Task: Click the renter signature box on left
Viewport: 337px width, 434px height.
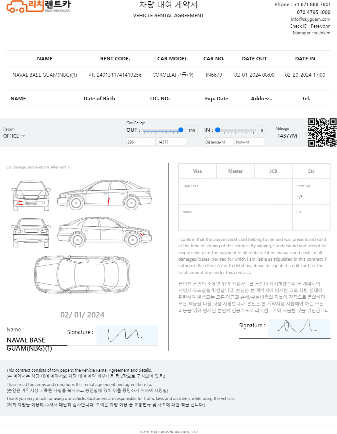Action: [127, 335]
